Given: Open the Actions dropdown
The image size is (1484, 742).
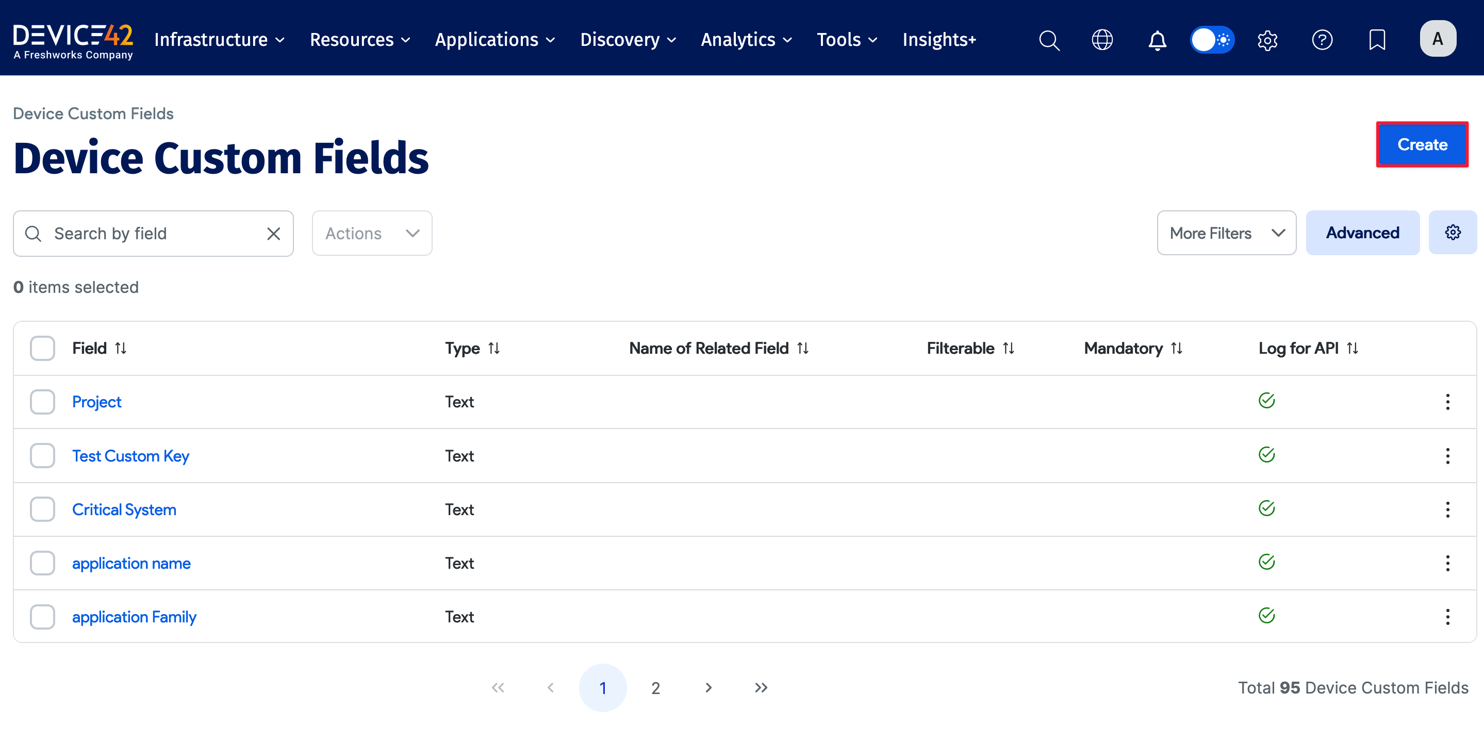Looking at the screenshot, I should (x=372, y=233).
